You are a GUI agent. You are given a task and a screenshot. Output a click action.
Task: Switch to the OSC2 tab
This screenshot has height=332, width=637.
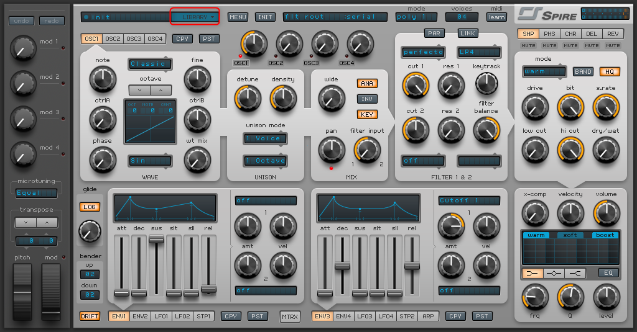[x=113, y=38]
